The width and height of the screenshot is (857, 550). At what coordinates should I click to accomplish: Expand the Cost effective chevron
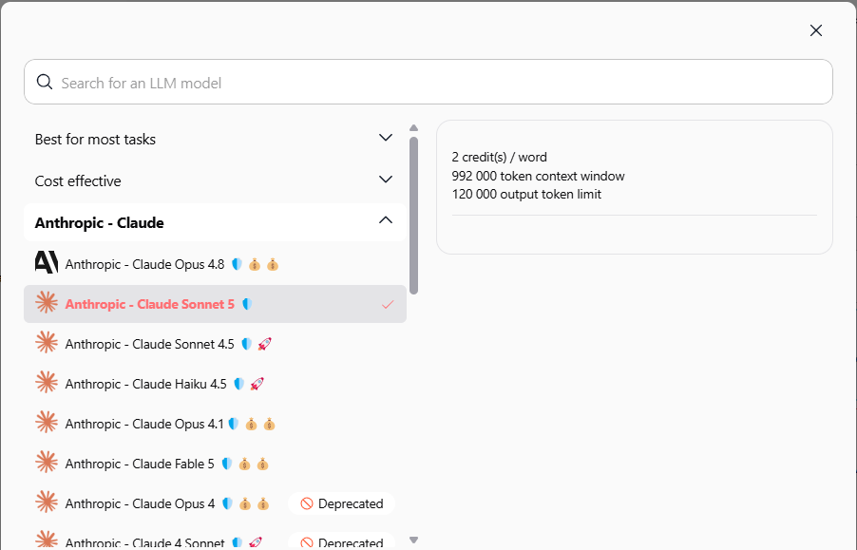(x=386, y=180)
